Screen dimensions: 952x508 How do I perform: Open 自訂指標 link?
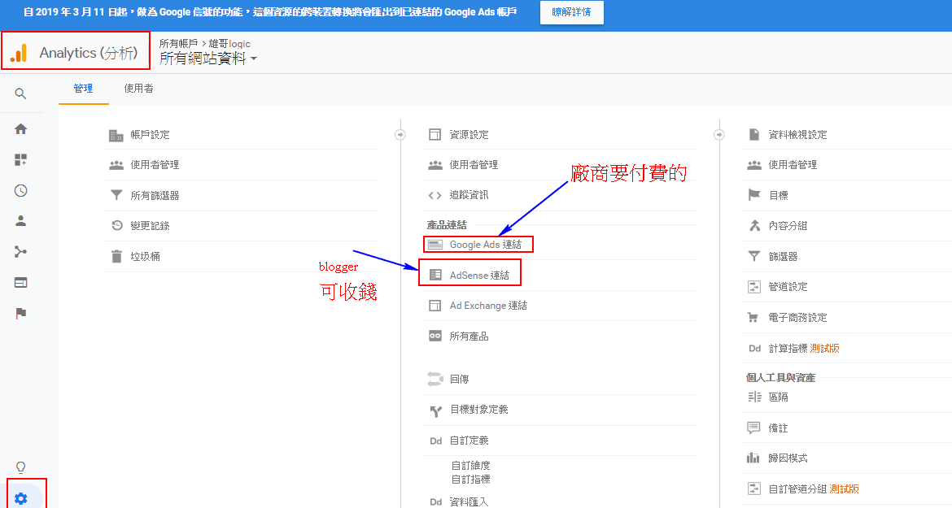point(470,480)
